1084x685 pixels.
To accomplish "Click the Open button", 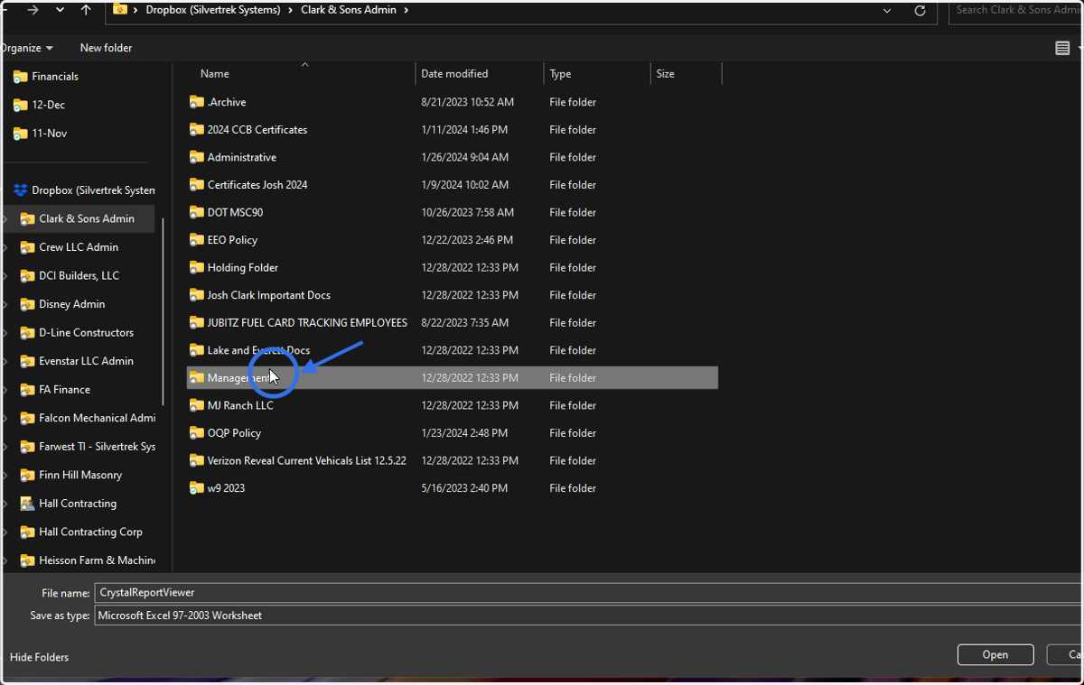I will (995, 655).
